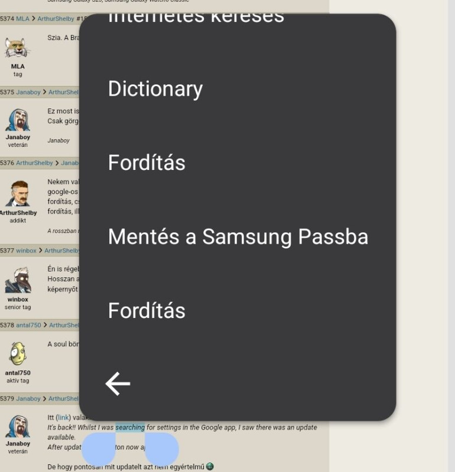The image size is (455, 472).
Task: Open the antal750 link in post 5378 header
Action: point(28,325)
